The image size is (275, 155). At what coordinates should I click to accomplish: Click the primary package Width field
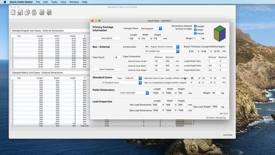tap(145, 38)
